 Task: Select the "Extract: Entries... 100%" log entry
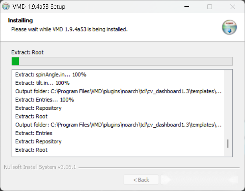(44, 100)
